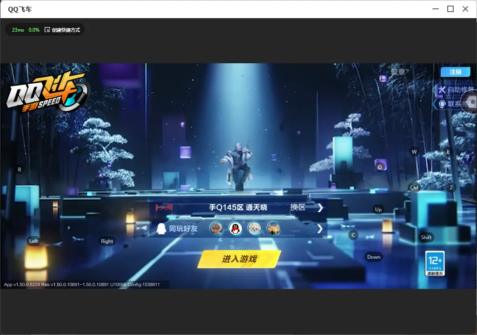Open the 12+ CADPA age rating notice
Screen dimensions: 477x335
[x=435, y=263]
